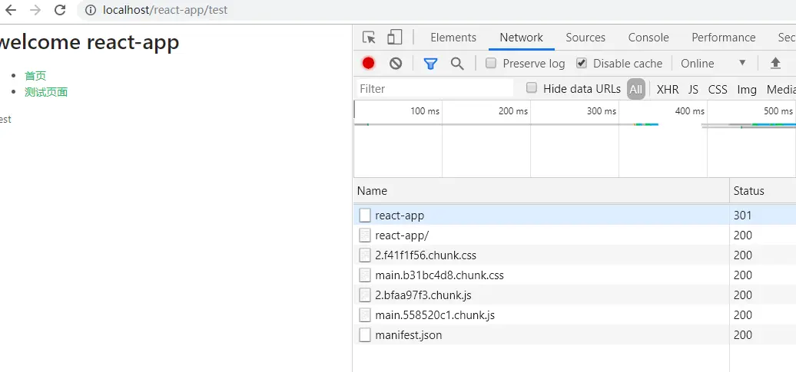Filter requests by Img
Image resolution: width=796 pixels, height=372 pixels.
(747, 90)
